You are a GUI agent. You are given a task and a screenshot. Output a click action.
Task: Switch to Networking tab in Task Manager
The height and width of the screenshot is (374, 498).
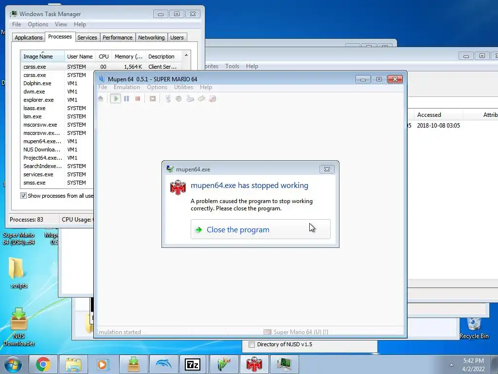pyautogui.click(x=151, y=37)
